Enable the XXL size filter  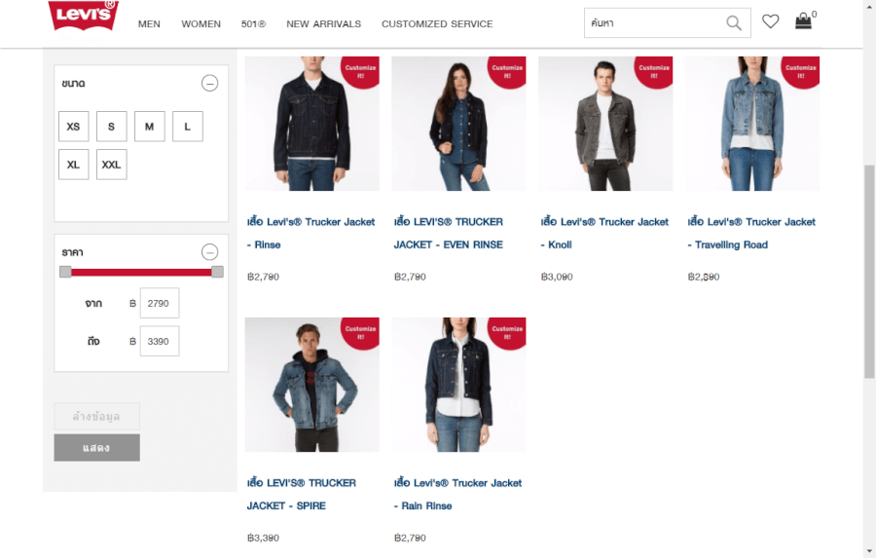point(111,165)
